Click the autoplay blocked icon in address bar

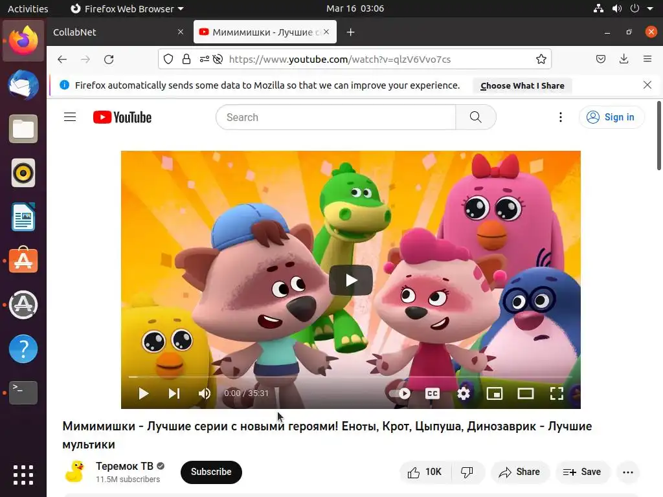[218, 59]
